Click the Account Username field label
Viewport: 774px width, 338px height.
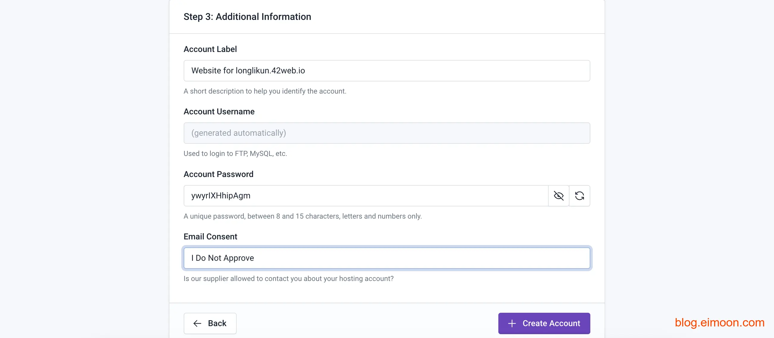coord(219,112)
